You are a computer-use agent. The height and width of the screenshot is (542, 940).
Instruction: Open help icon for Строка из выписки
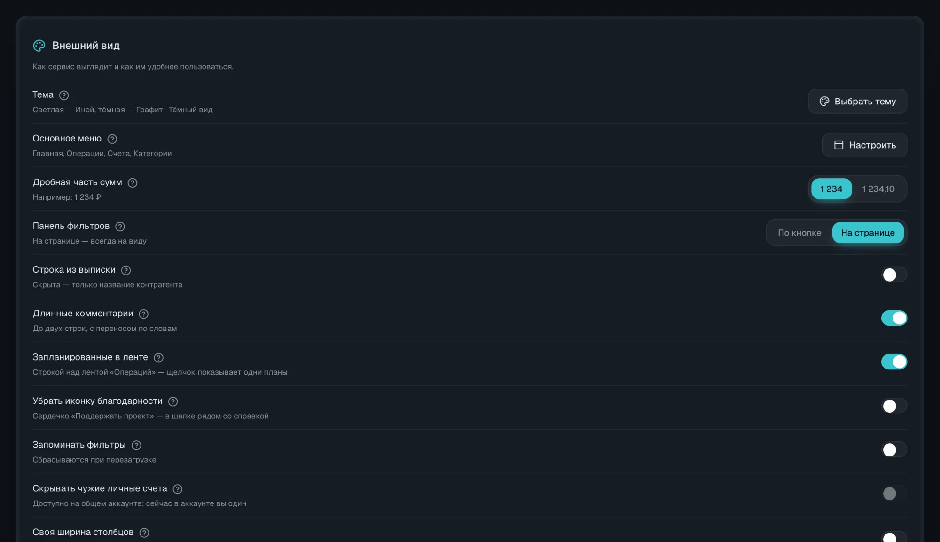click(126, 270)
